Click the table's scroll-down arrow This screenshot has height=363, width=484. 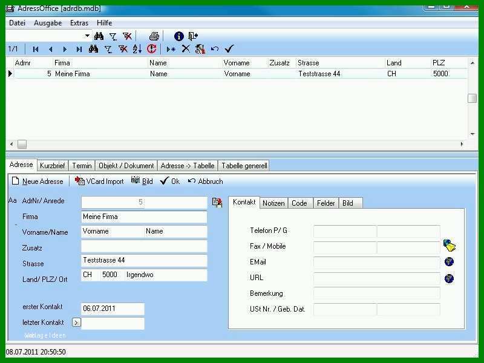pos(473,134)
